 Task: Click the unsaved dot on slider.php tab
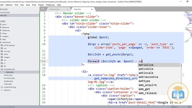(x=92, y=9)
